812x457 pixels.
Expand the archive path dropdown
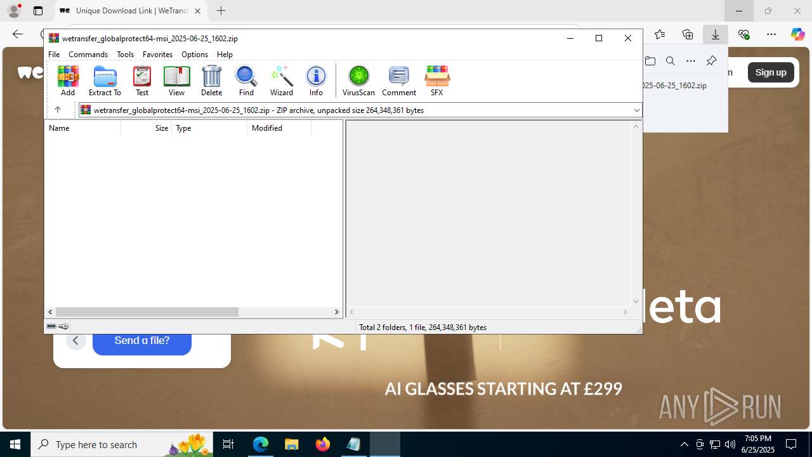point(636,110)
